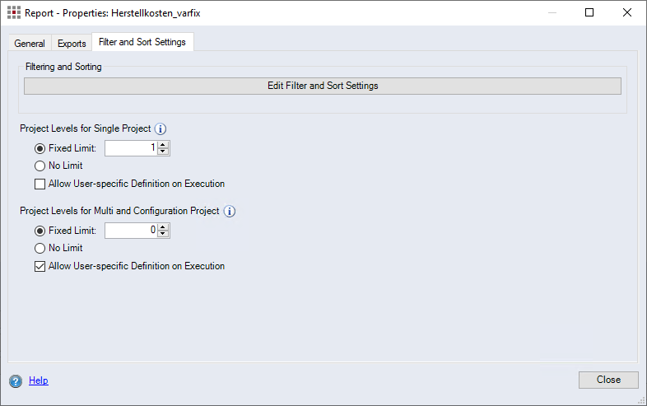The image size is (647, 406).
Task: Click the blue help question mark icon
Action: tap(16, 380)
